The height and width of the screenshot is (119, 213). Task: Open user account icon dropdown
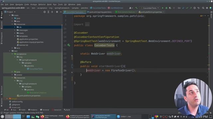(131, 8)
